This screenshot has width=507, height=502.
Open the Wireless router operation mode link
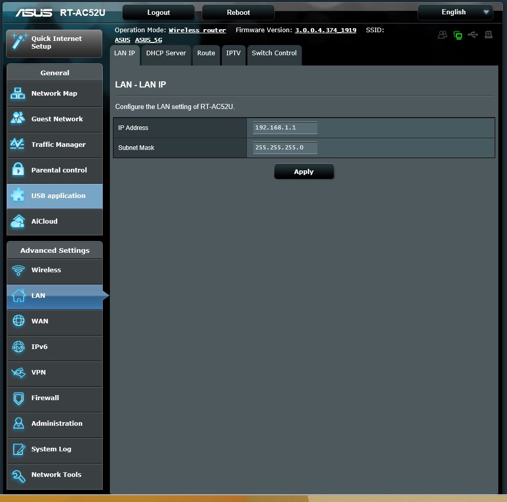[197, 30]
